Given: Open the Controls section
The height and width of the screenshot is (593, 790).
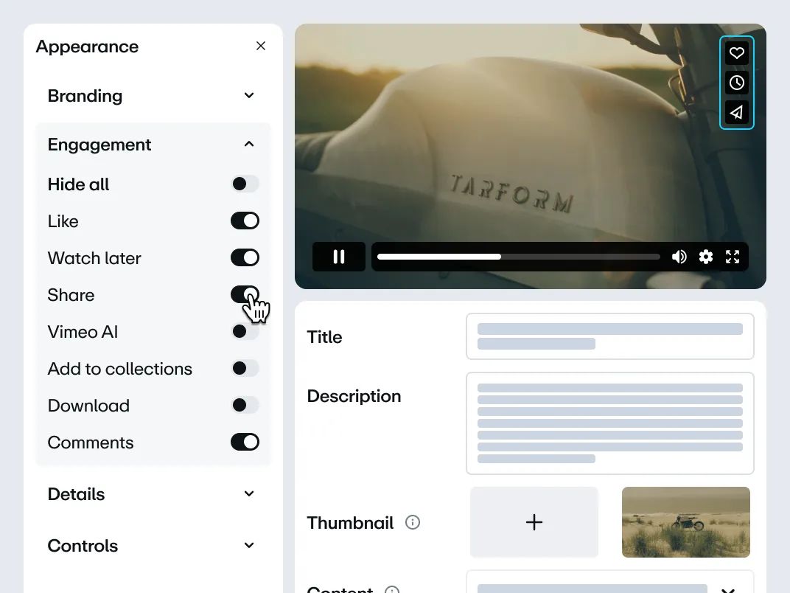Looking at the screenshot, I should click(249, 546).
